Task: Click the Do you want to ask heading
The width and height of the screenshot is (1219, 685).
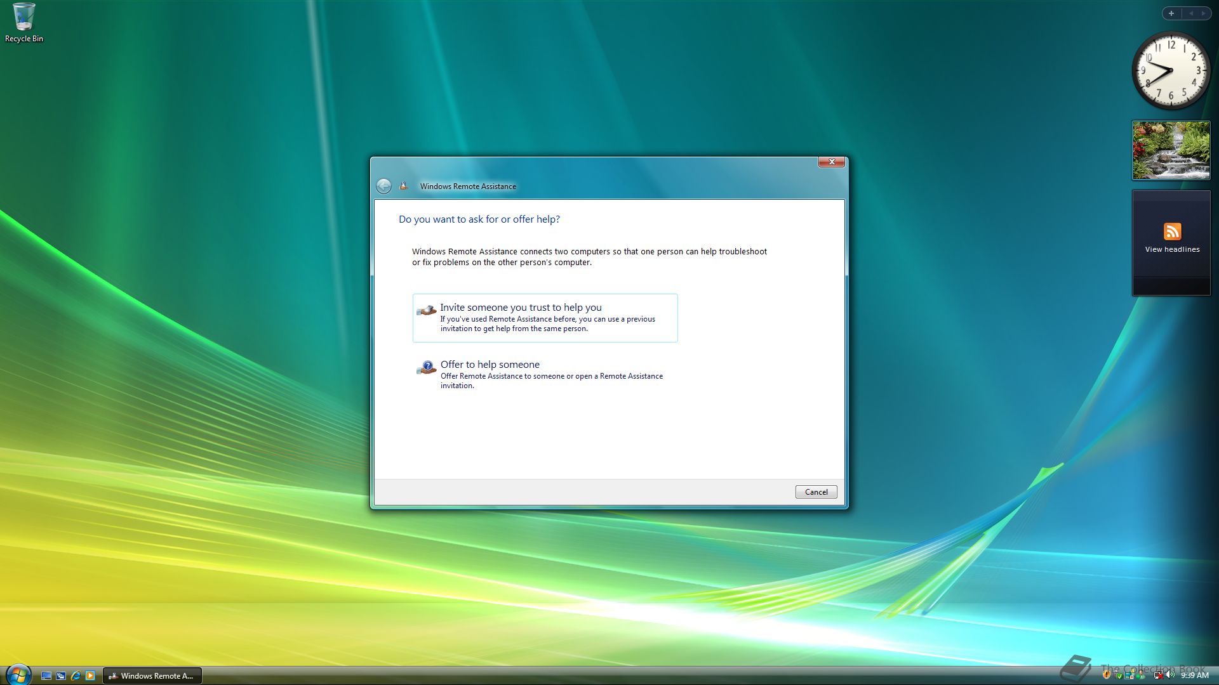Action: click(x=479, y=219)
